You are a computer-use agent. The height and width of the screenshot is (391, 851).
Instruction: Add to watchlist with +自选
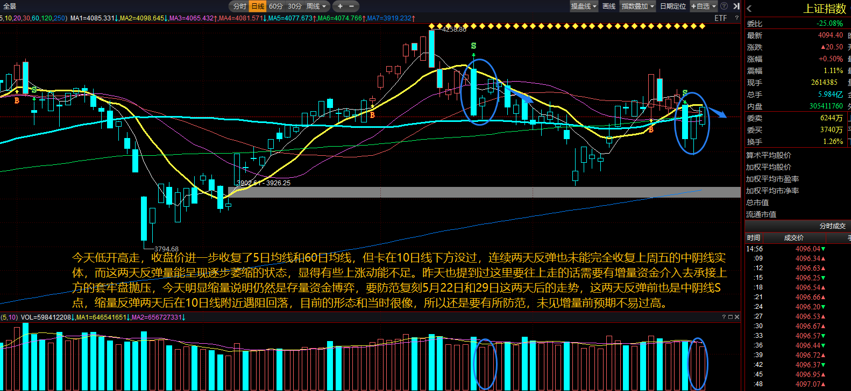[700, 6]
